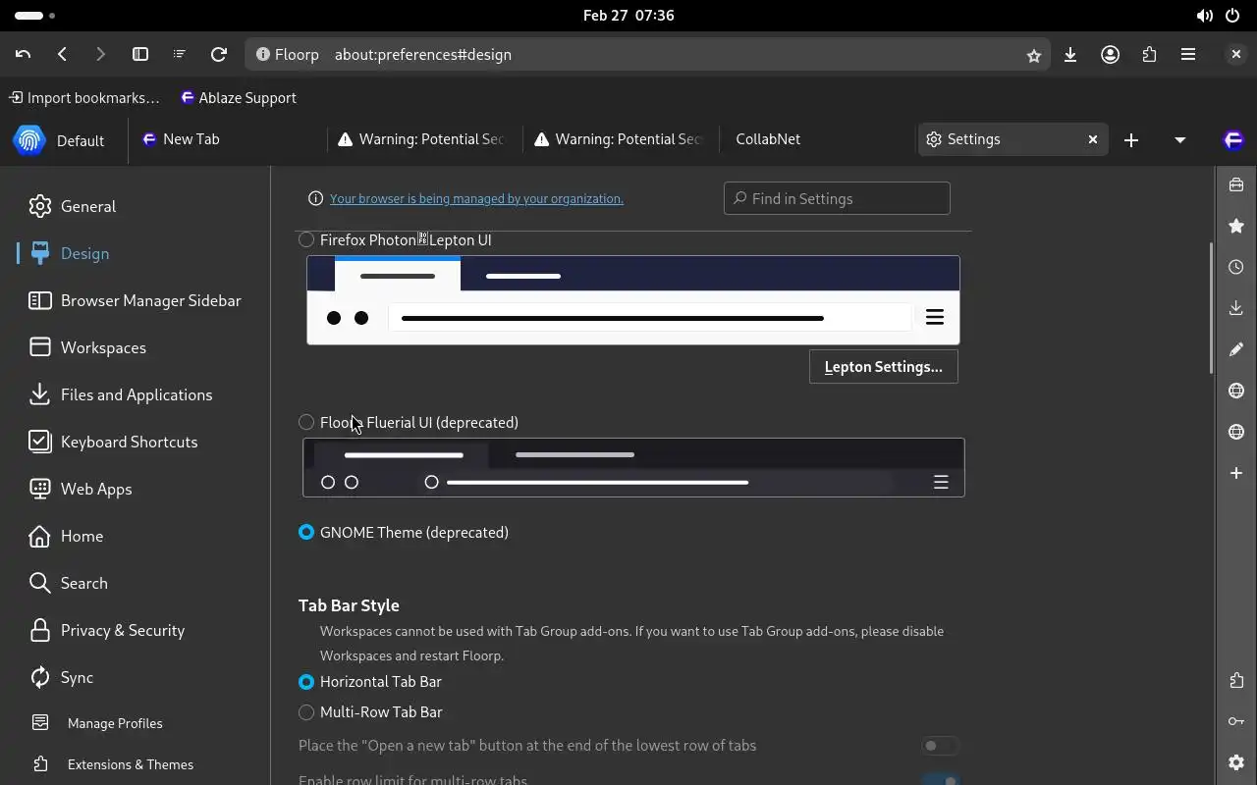Select Firefox Photon Lepton UI radio button
This screenshot has width=1257, height=785.
306,239
